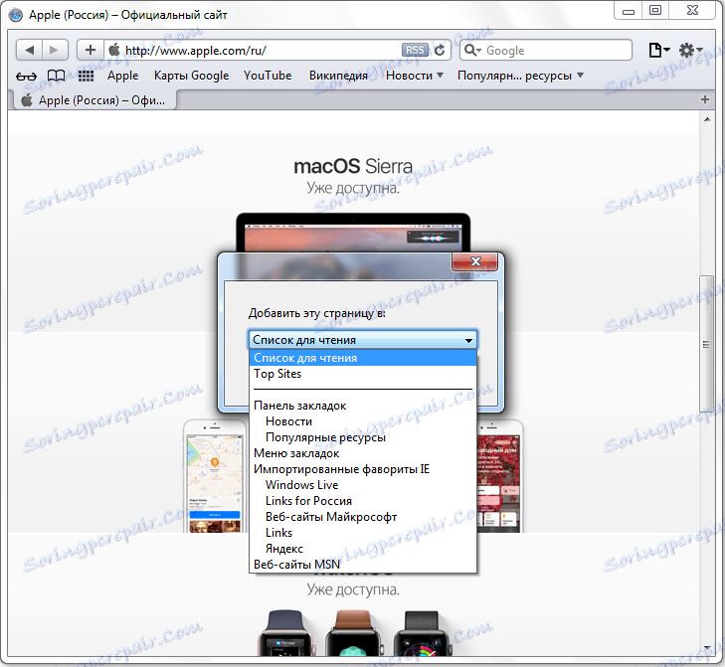Choose Links for Россия in list
725x667 pixels.
[x=362, y=501]
